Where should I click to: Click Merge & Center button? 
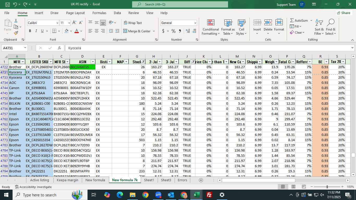(137, 31)
